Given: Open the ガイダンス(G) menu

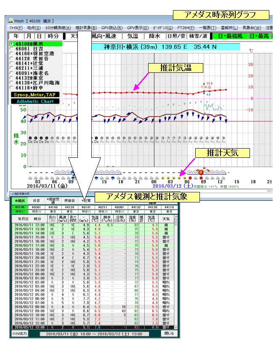Looking at the screenshot, I should (163, 28).
